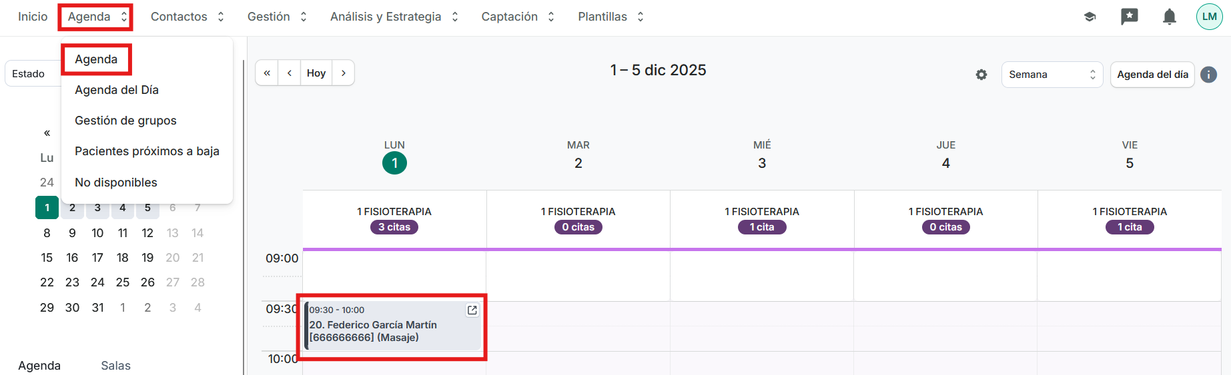Open the Análisis y Estrategia dropdown

point(394,17)
